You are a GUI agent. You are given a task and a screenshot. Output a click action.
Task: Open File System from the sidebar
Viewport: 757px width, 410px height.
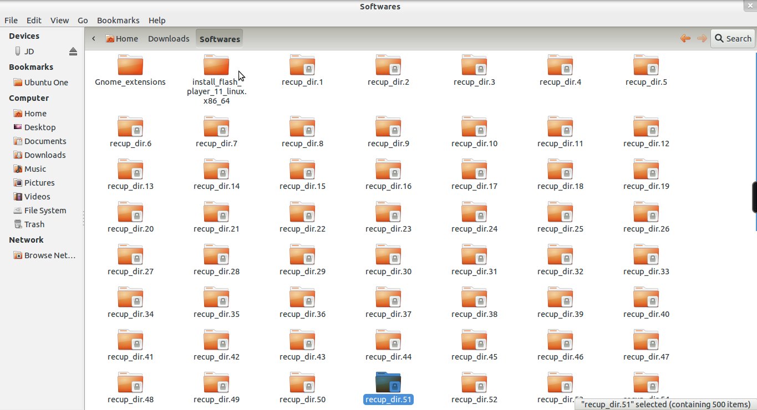(45, 210)
